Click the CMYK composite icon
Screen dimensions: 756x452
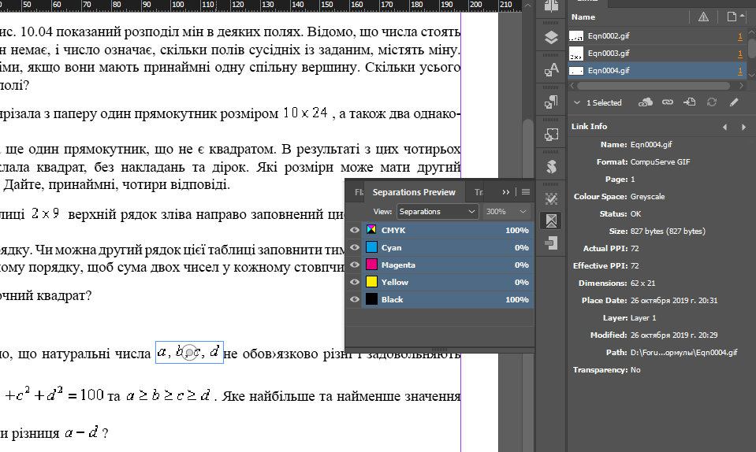371,230
